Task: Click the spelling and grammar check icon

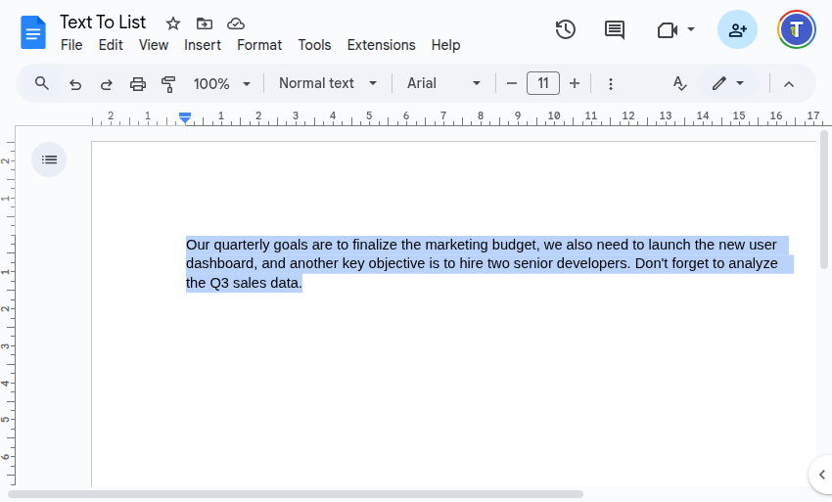Action: pyautogui.click(x=679, y=84)
